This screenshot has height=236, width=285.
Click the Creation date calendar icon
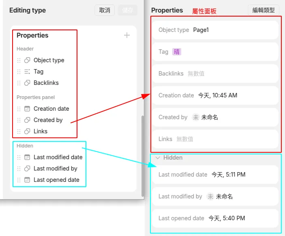pos(27,109)
